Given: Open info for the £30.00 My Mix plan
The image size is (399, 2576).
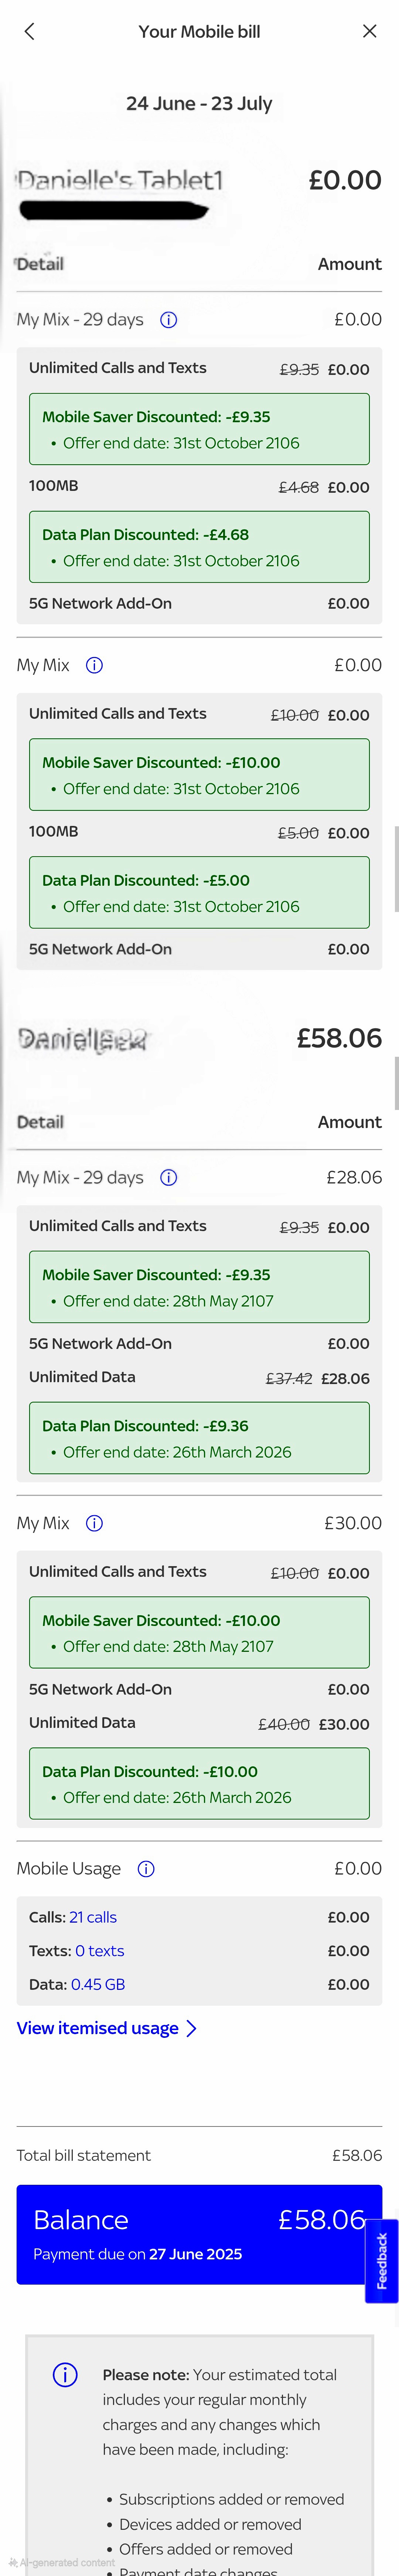Looking at the screenshot, I should (93, 1522).
